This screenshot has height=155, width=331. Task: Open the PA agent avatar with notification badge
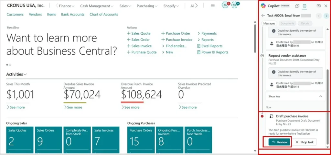226,5
